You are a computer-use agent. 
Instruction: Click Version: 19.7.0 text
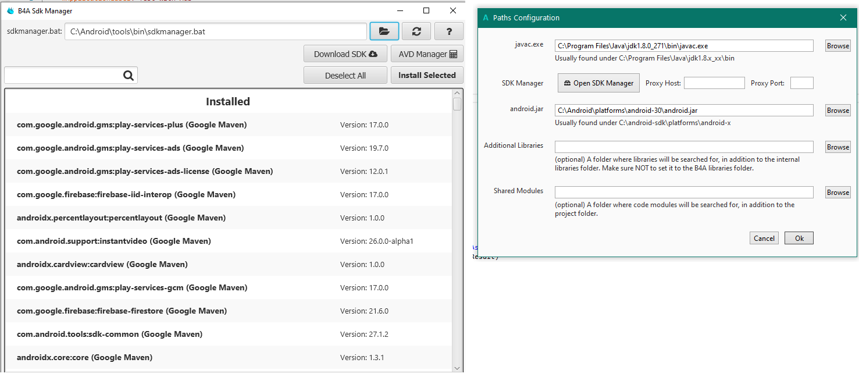pyautogui.click(x=364, y=148)
